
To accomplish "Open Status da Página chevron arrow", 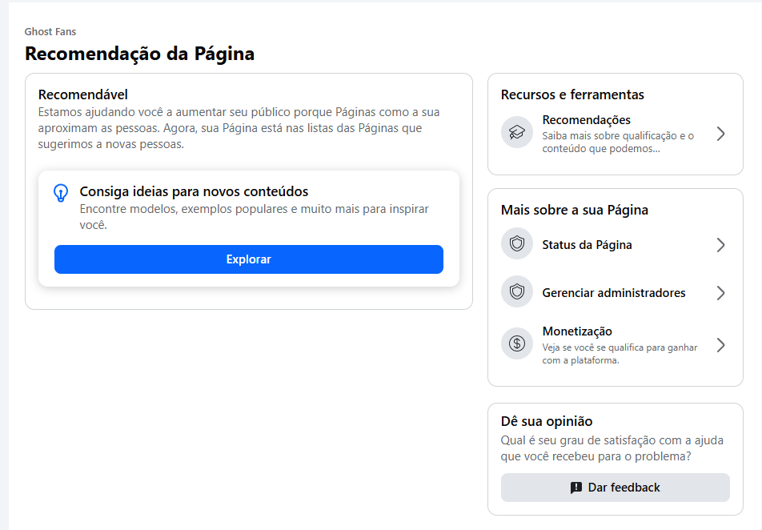I will [x=720, y=244].
